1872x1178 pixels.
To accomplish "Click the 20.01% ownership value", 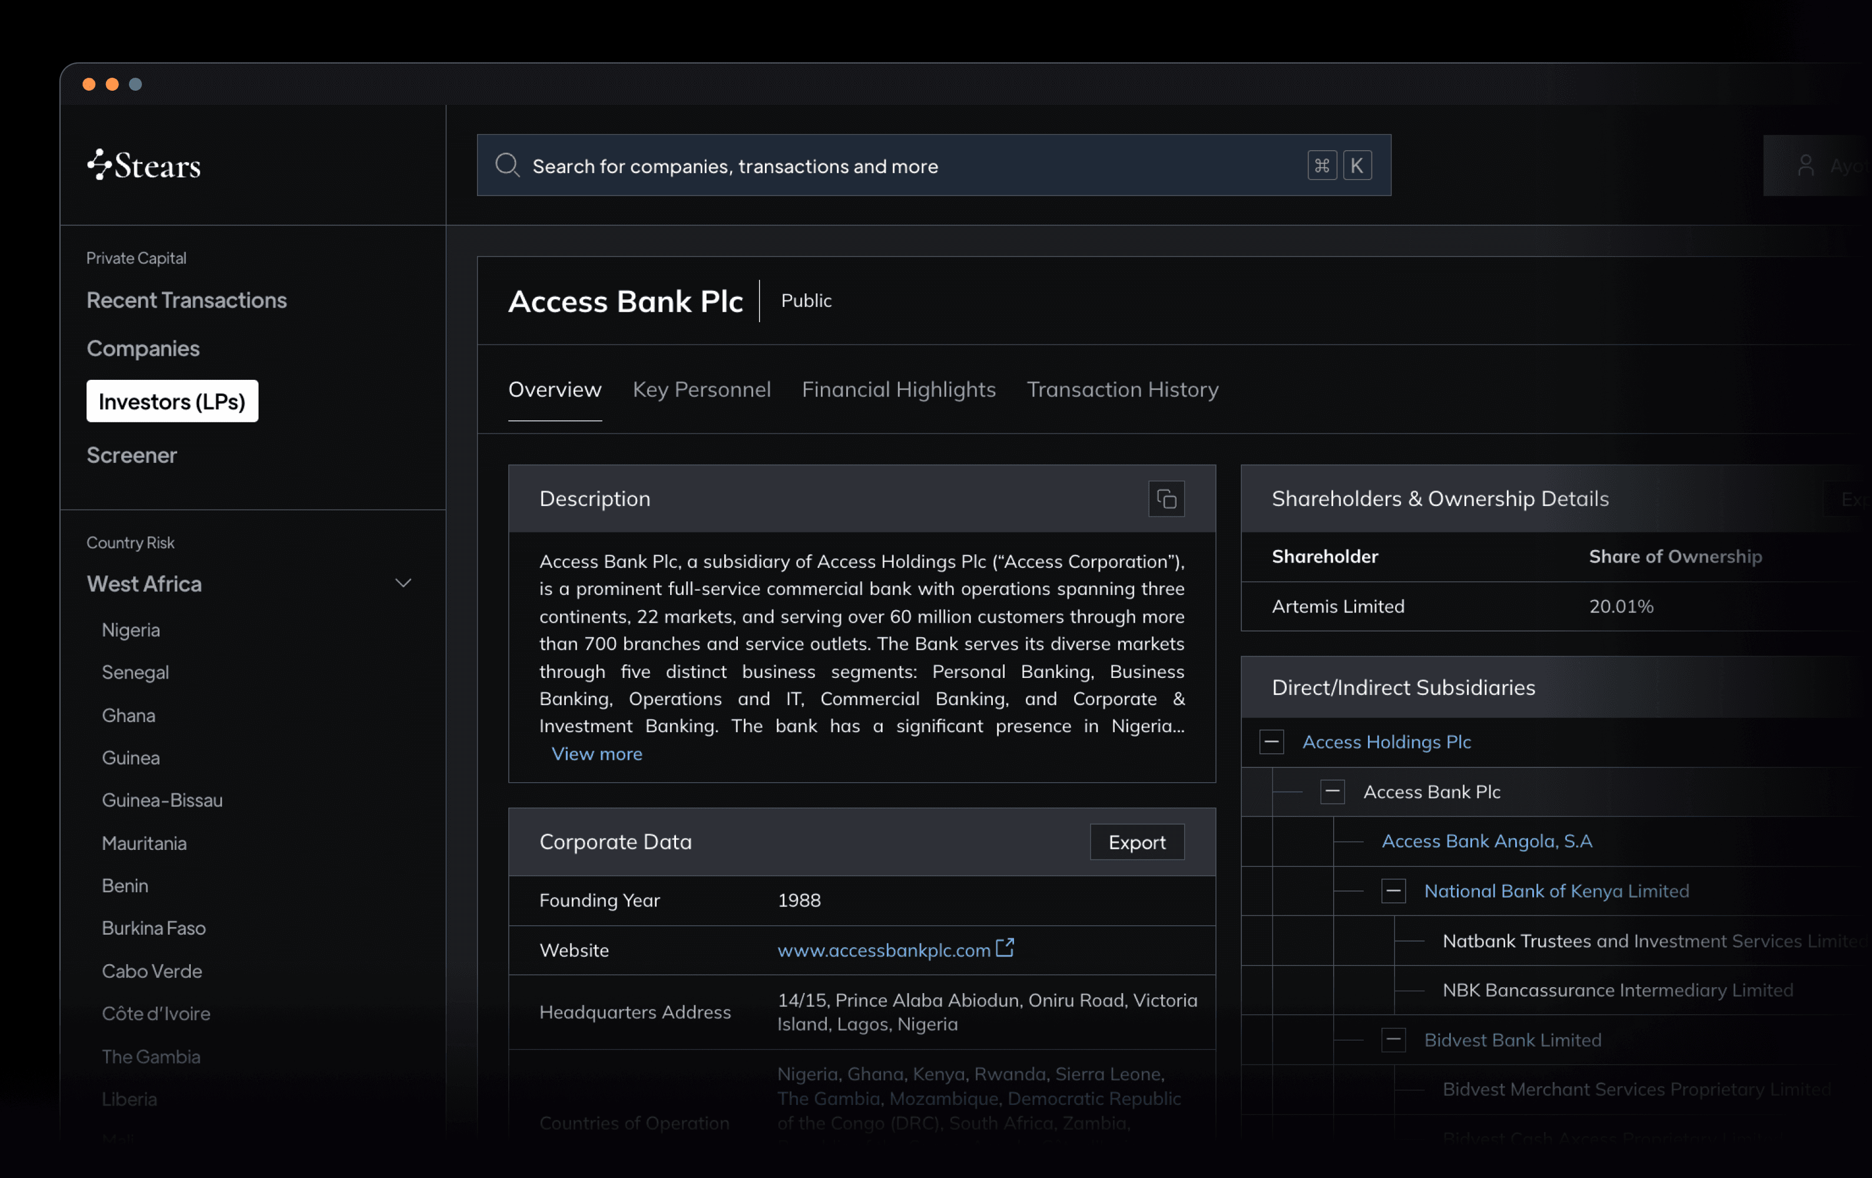I will coord(1621,607).
